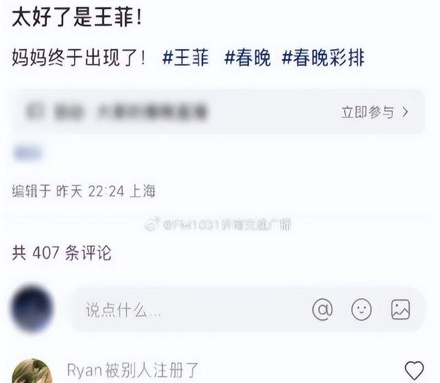Tap the 共 407 条评论 comments header
This screenshot has height=383, width=440.
62,253
